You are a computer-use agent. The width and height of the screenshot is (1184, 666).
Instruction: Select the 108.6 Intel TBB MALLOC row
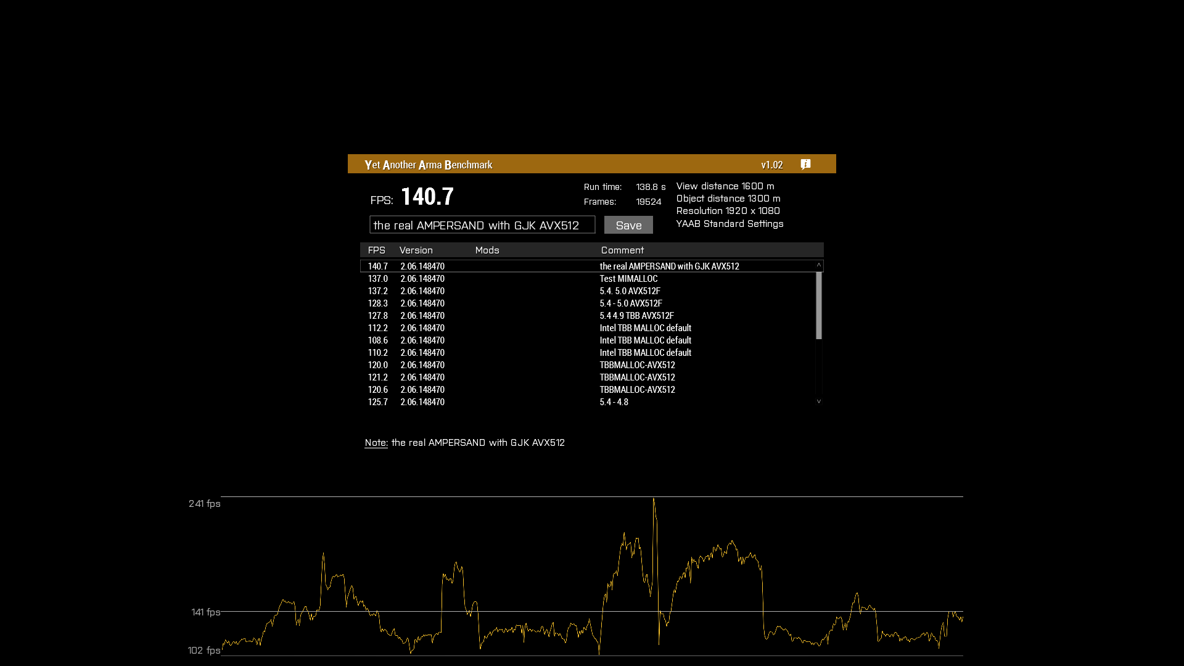point(588,340)
